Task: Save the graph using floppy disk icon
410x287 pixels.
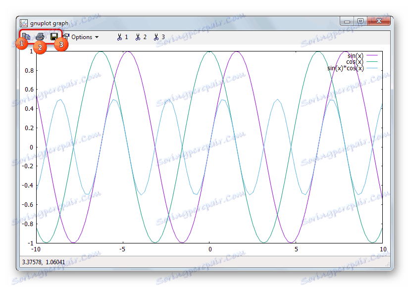Action: pyautogui.click(x=54, y=36)
